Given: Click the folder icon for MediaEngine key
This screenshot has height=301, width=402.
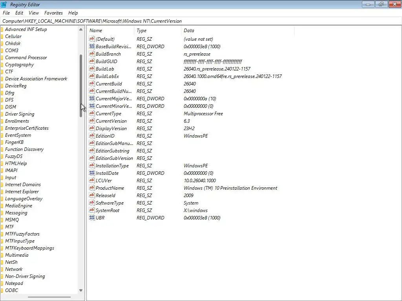Looking at the screenshot, I should coord(2,206).
